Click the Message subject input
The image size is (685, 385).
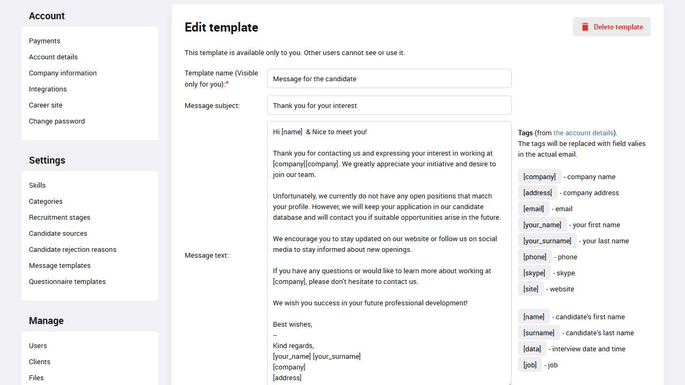(389, 105)
